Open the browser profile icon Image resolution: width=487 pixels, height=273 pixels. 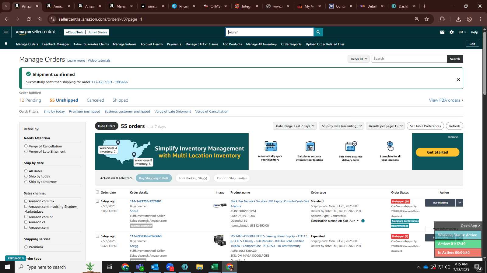tap(469, 19)
